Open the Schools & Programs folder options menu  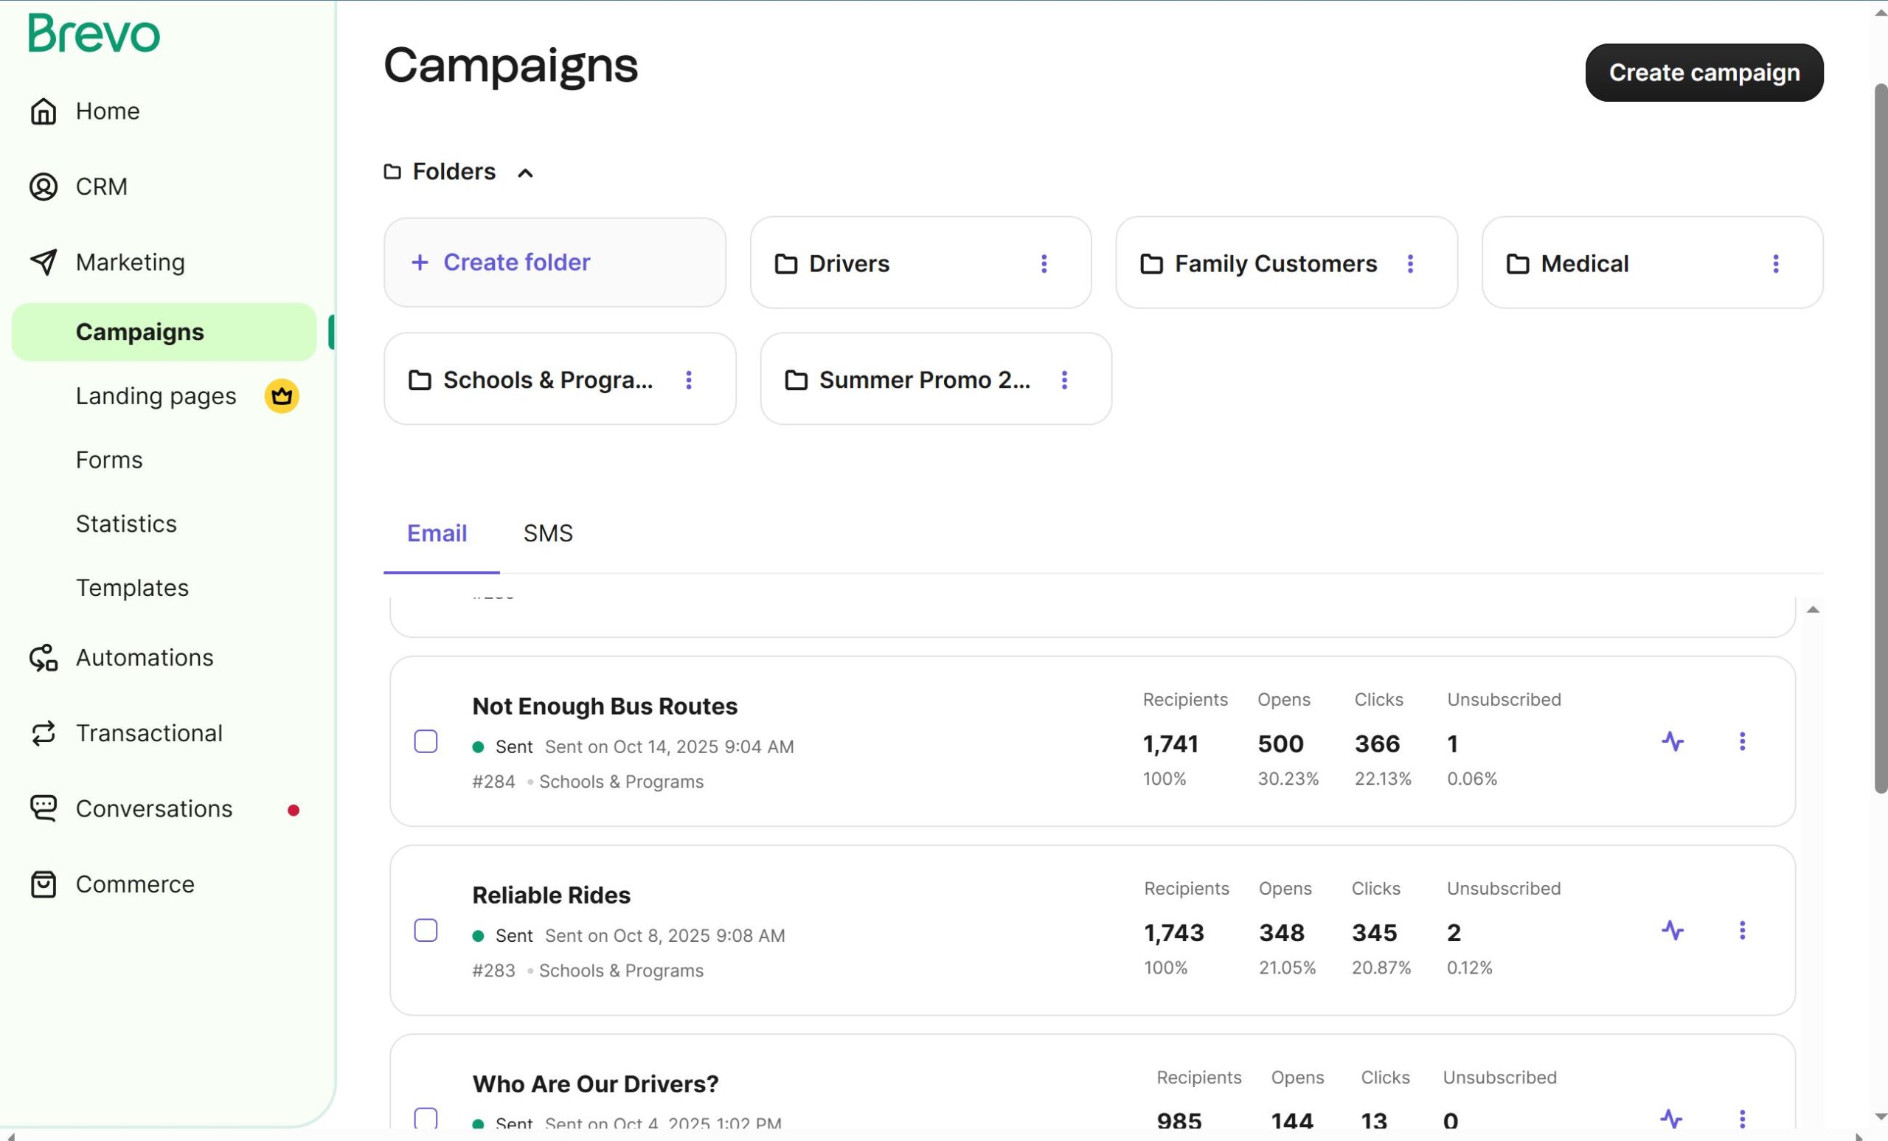(x=689, y=380)
